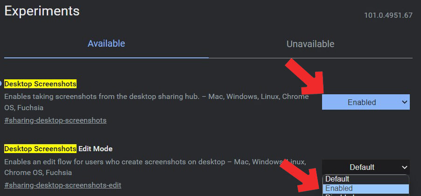Click the Experiments page heading
Screen dimensions: 421x196
pyautogui.click(x=42, y=11)
